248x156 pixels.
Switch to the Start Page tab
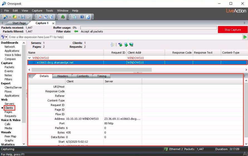point(19,23)
